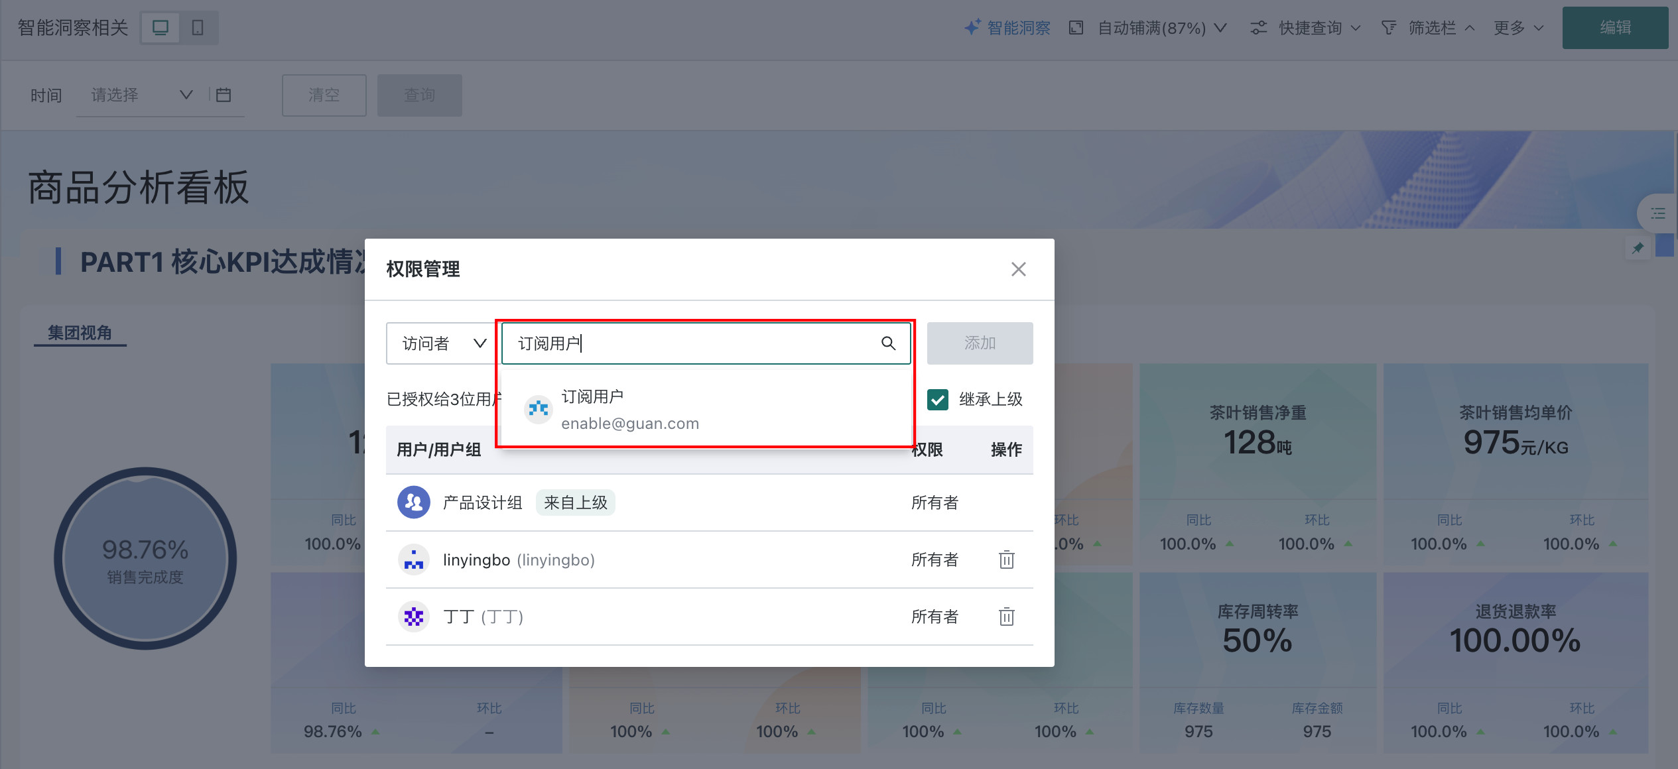
Task: Switch to mobile preview mode icon
Action: (x=198, y=28)
